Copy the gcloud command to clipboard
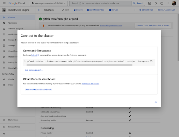The image size is (179, 137). [x=151, y=61]
